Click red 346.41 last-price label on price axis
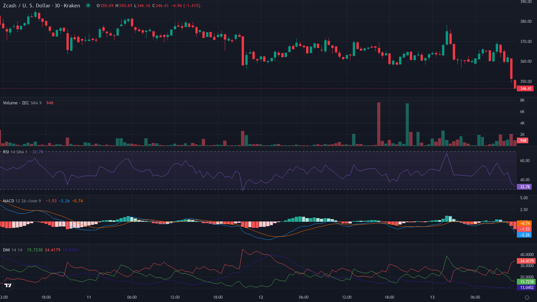Screen dimensions: 537x302 [x=525, y=89]
